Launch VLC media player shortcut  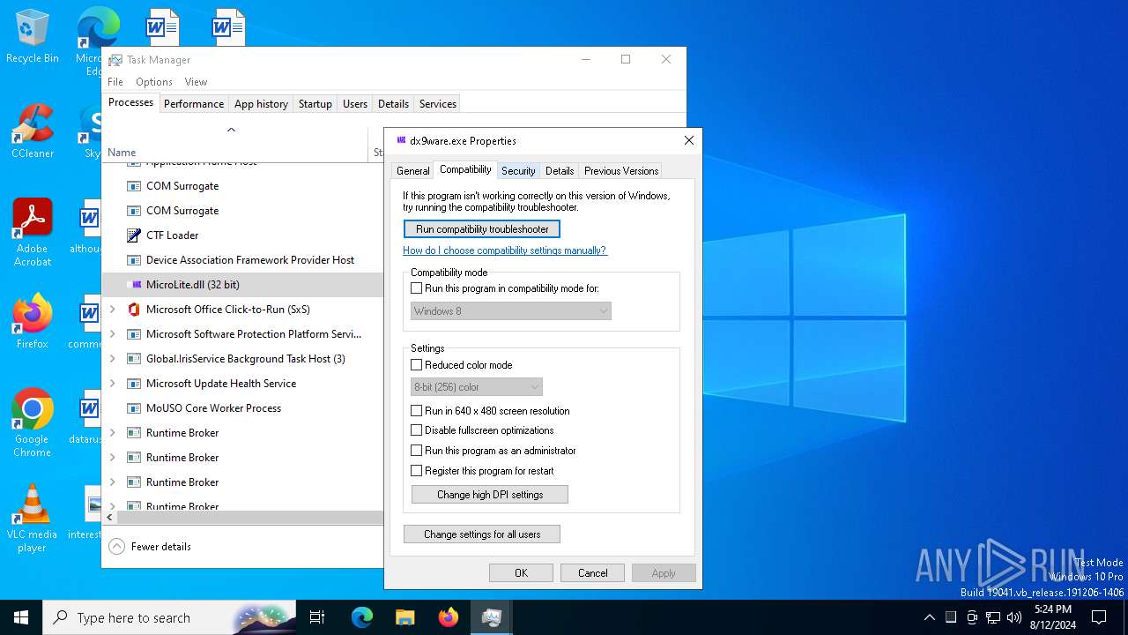point(33,518)
